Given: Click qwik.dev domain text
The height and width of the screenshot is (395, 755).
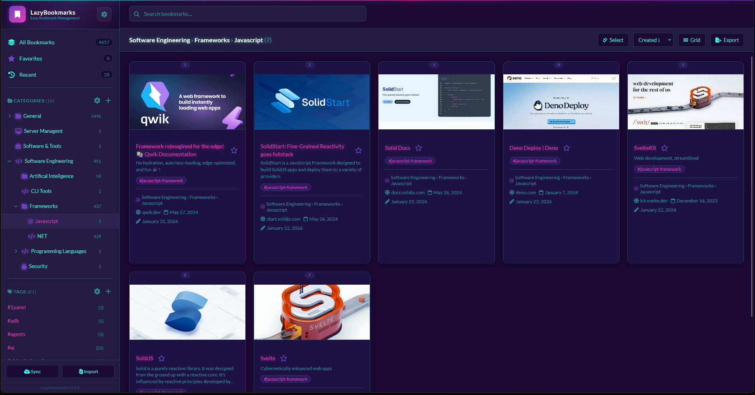Looking at the screenshot, I should point(151,212).
